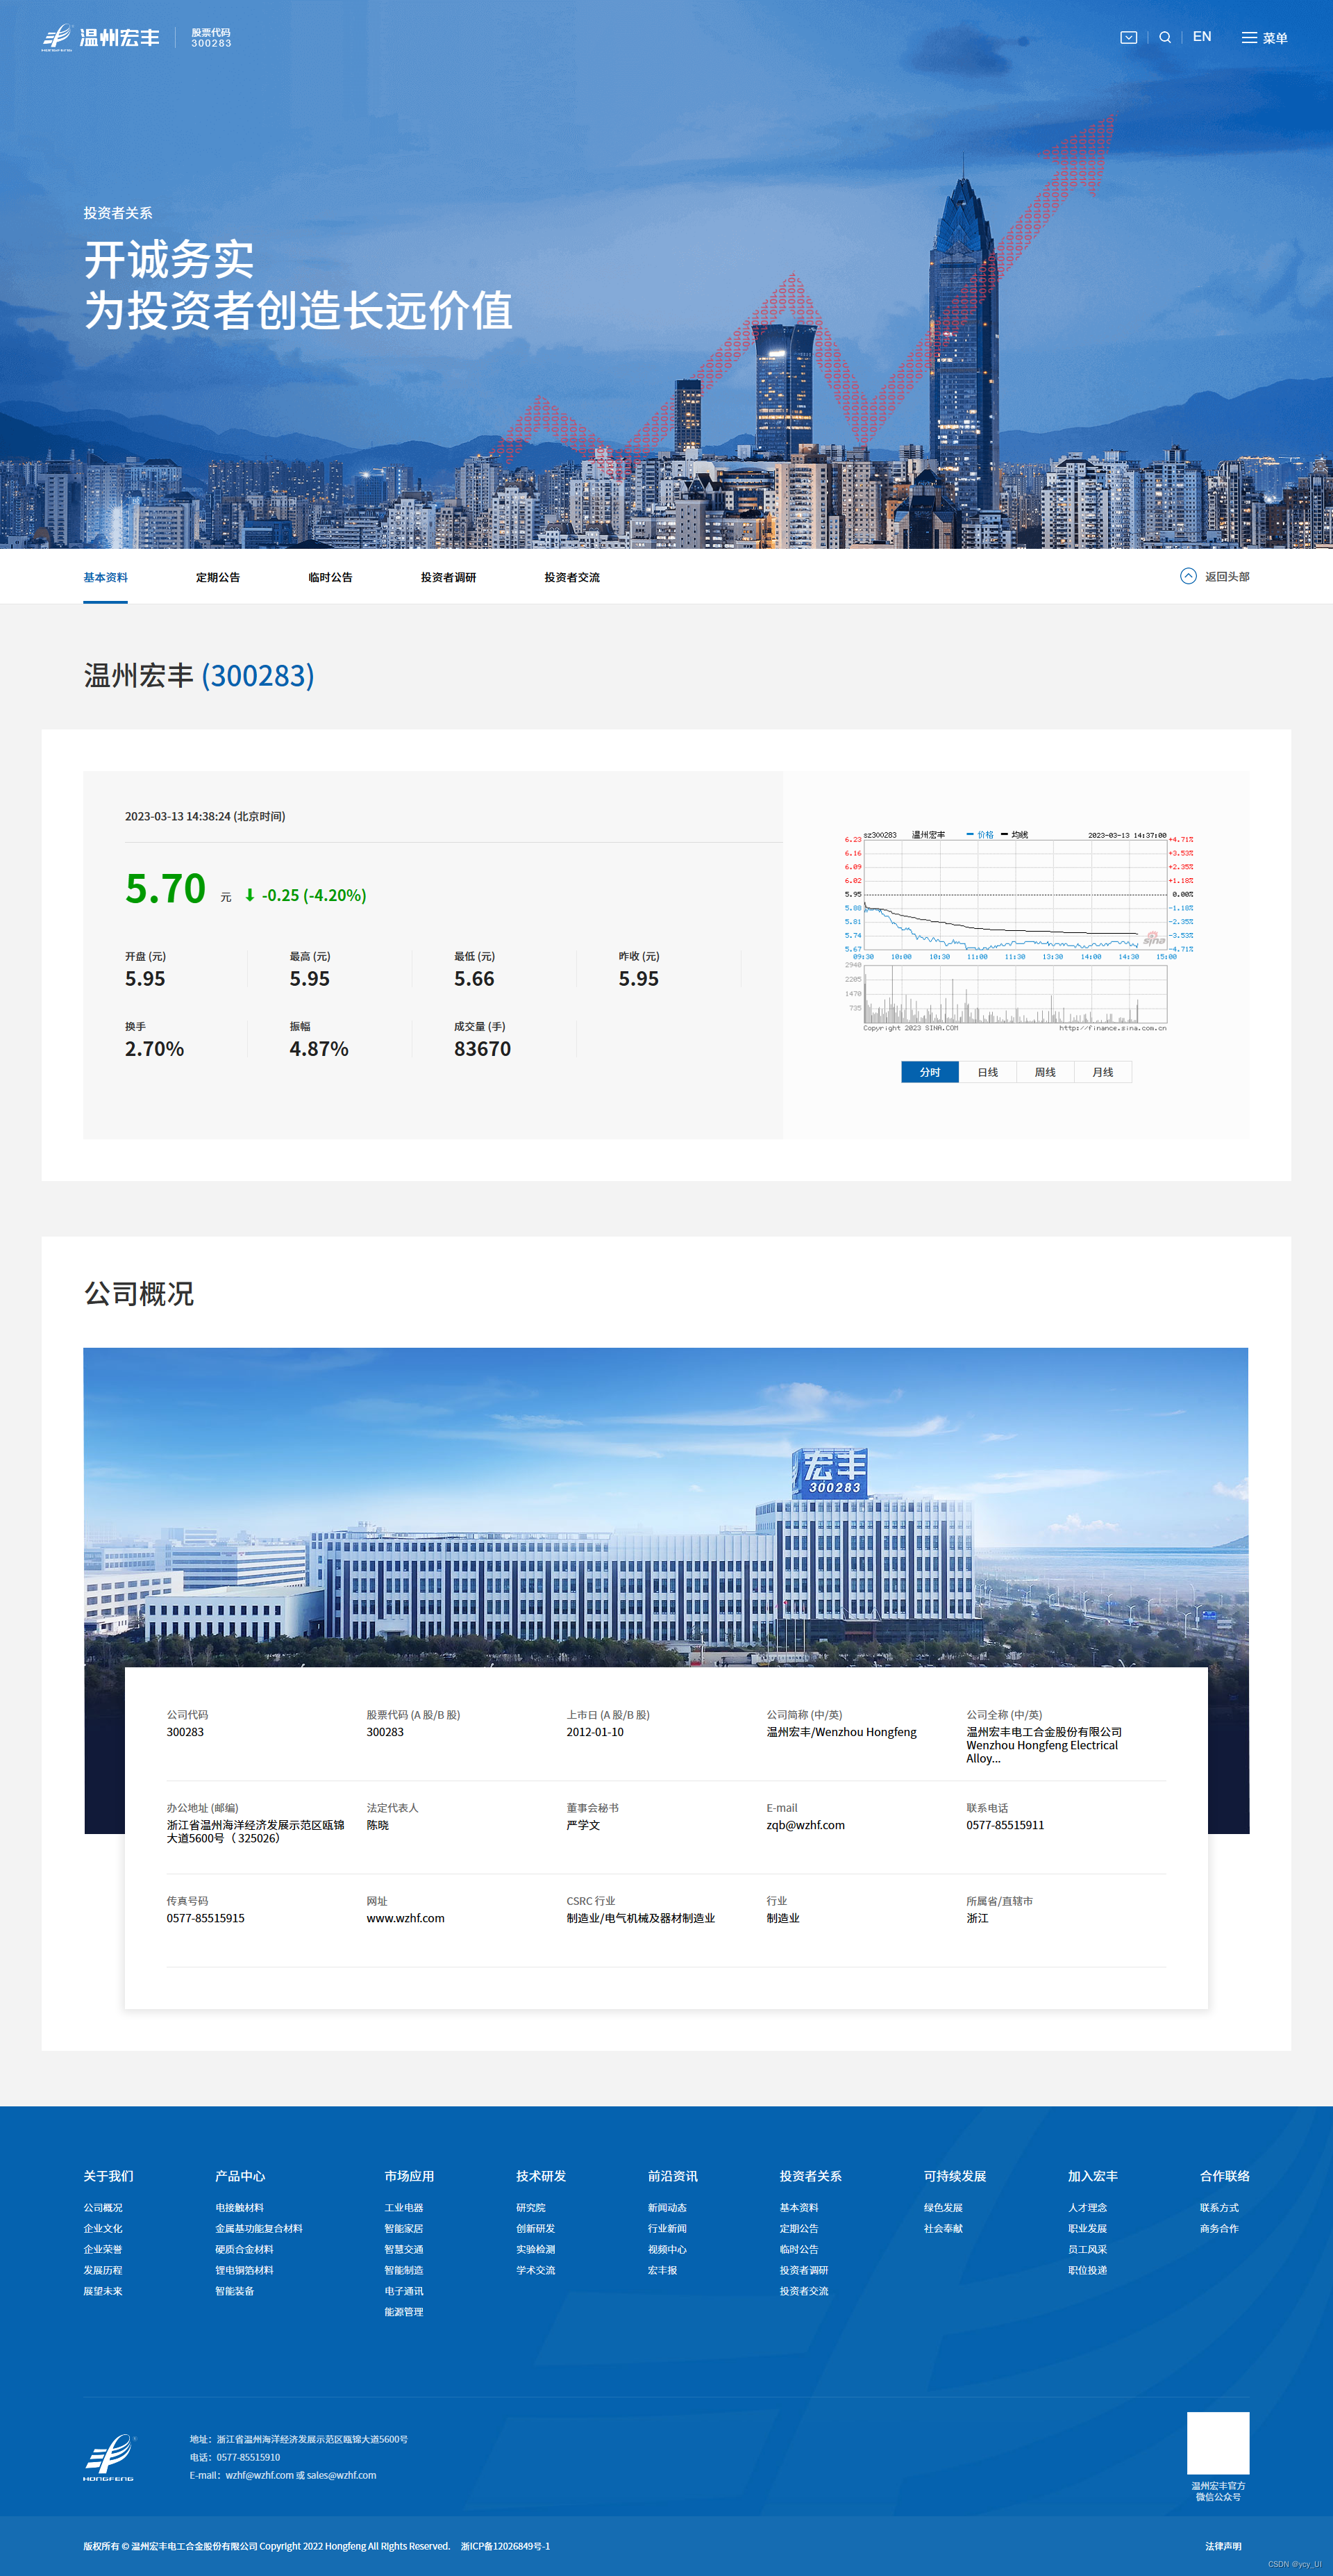Viewport: 1333px width, 2576px height.
Task: Open the 法律声明 link
Action: [x=1223, y=2546]
